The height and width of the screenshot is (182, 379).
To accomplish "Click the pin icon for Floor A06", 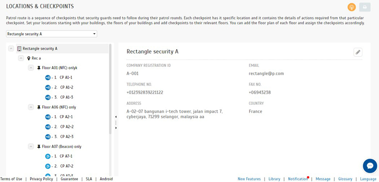I will pos(39,107).
